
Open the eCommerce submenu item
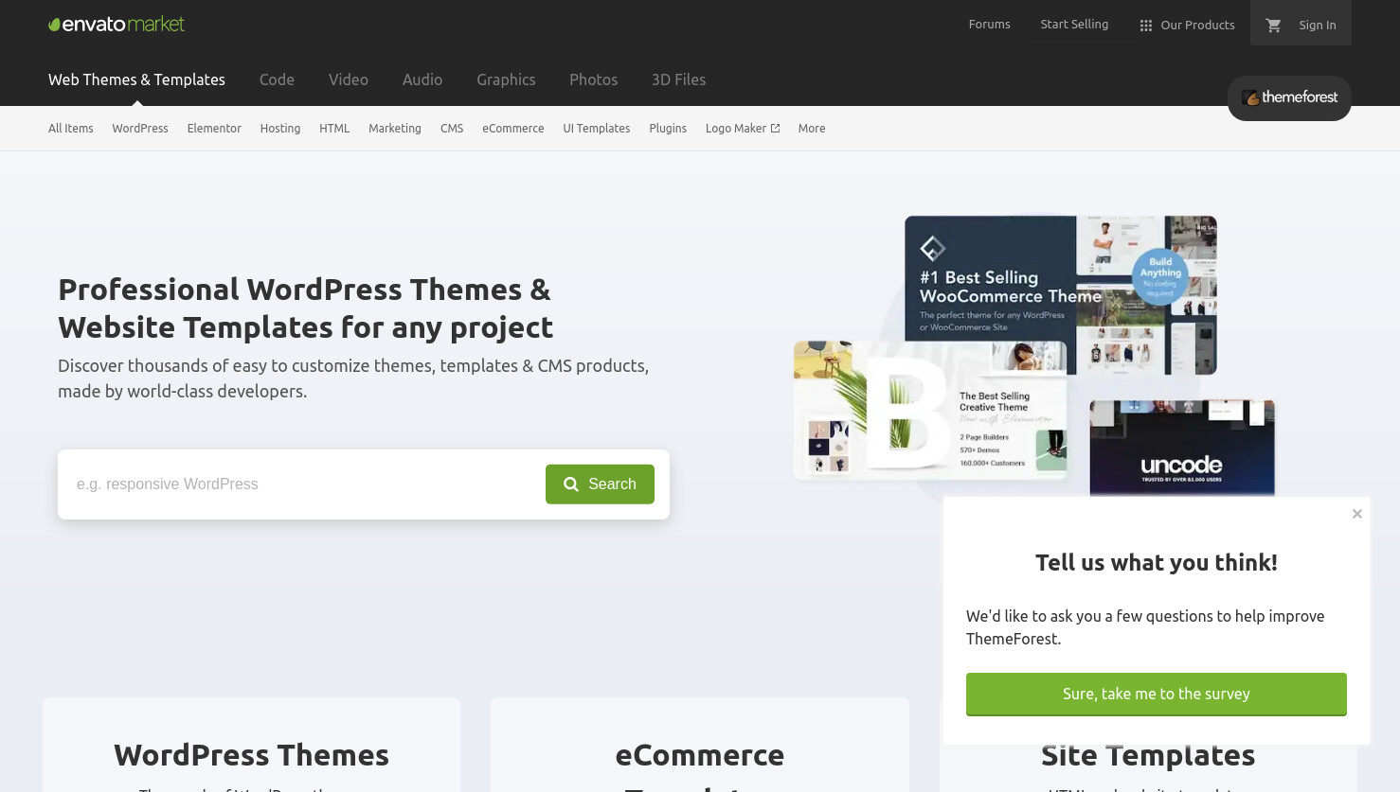(x=513, y=129)
